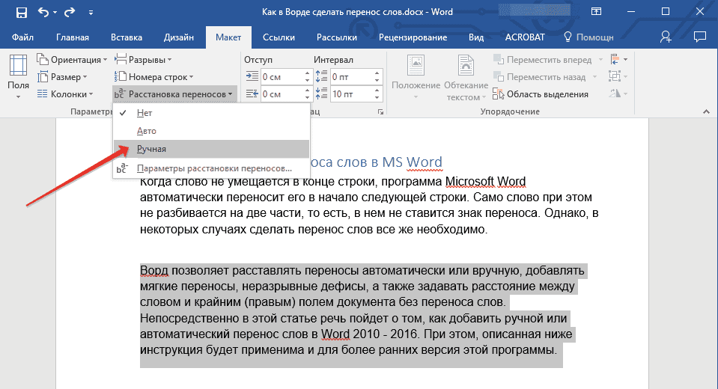Screen dimensions: 718x389
Task: Open Customize Quick Access Toolbar menu
Action: pos(91,13)
